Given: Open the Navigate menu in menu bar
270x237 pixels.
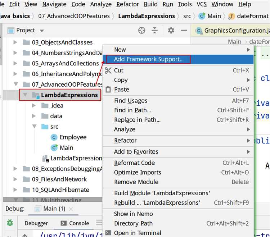Looking at the screenshot, I should tap(54, 4).
